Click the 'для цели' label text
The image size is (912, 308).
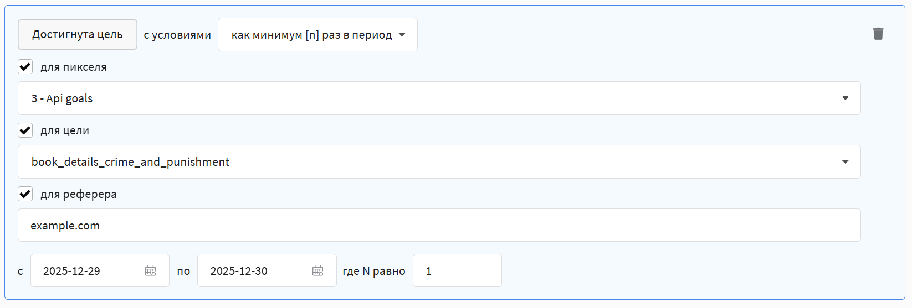click(65, 130)
